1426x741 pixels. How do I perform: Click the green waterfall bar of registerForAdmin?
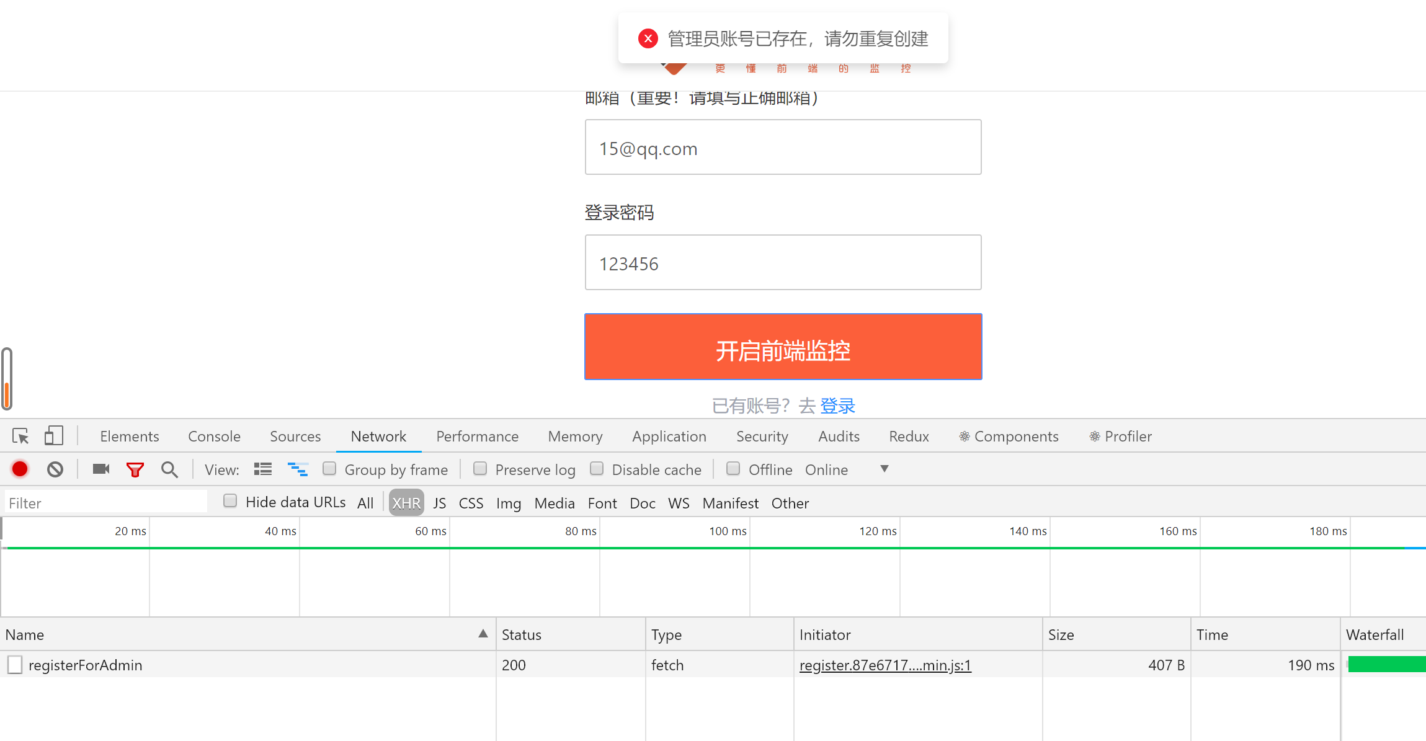tap(1386, 665)
